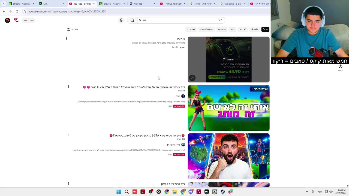Click the external-link icon on the ad thumbnail
Image resolution: width=349 pixels, height=196 pixels.
[x=192, y=78]
